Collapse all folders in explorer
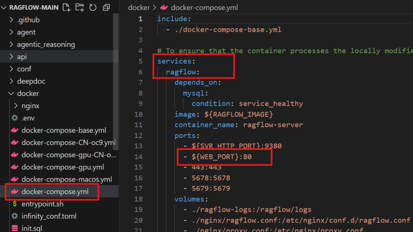The width and height of the screenshot is (413, 232). click(x=106, y=7)
